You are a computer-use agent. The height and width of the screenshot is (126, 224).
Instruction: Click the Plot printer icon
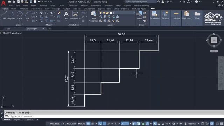coord(35,2)
